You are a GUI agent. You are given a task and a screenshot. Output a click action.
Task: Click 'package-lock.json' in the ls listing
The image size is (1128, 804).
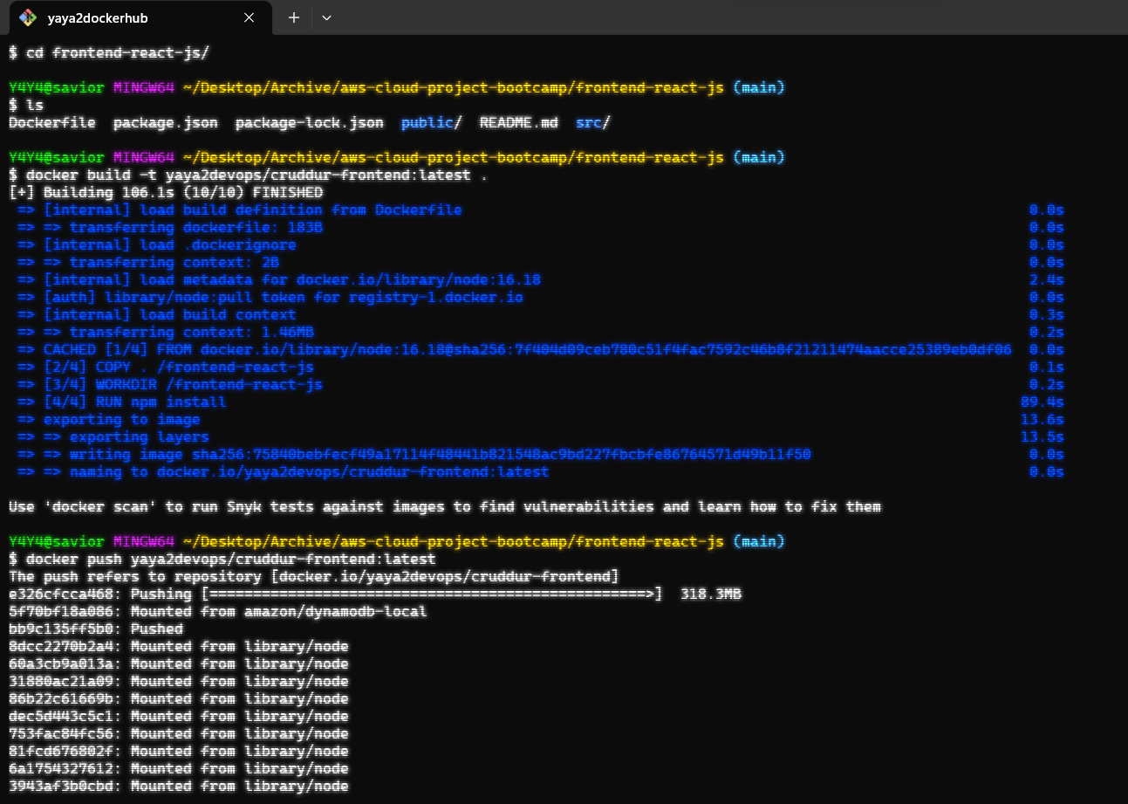[x=310, y=122]
